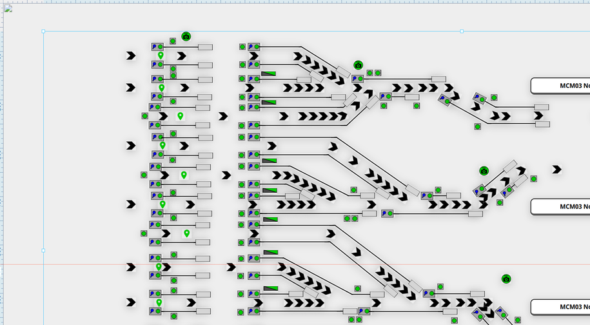Toggle the green indicator left of top-left camera
Screen dimensions: 590x325
coord(173,41)
